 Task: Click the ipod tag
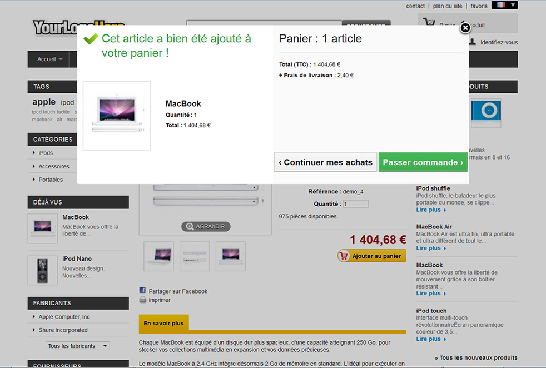[x=67, y=102]
